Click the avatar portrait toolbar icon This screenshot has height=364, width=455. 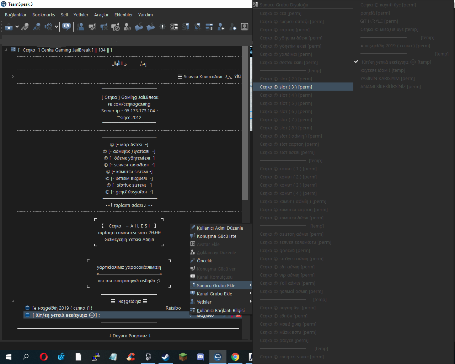(245, 27)
